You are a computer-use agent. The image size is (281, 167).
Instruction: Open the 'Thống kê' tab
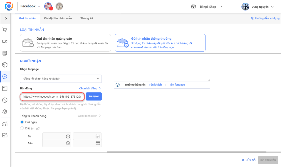point(87,18)
